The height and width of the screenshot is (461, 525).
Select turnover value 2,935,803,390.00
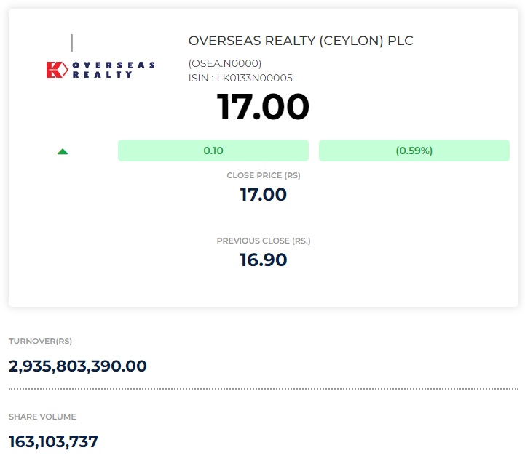(78, 366)
